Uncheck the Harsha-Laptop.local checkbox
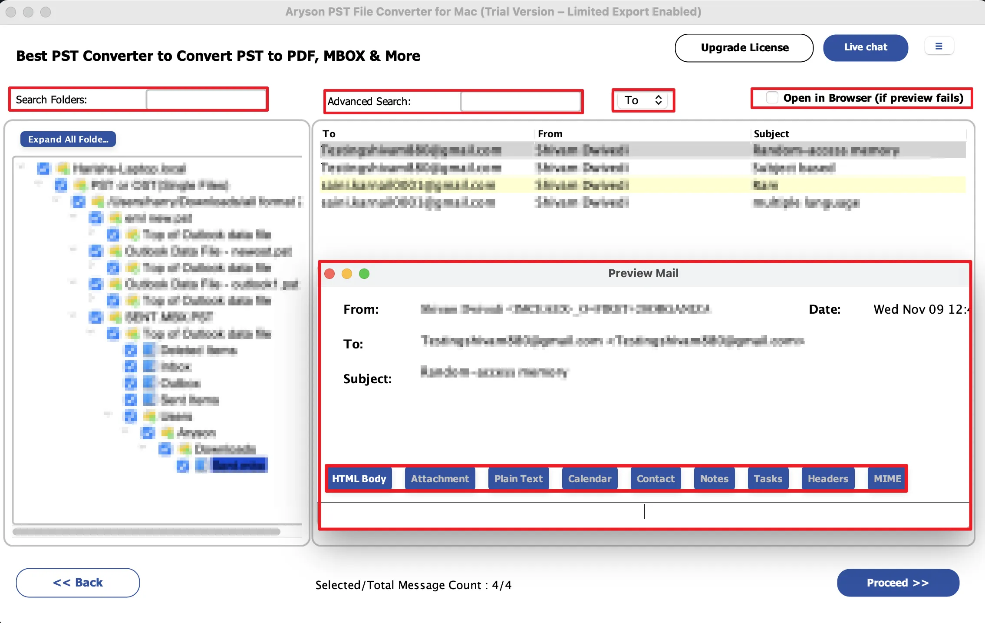The image size is (985, 623). tap(43, 168)
